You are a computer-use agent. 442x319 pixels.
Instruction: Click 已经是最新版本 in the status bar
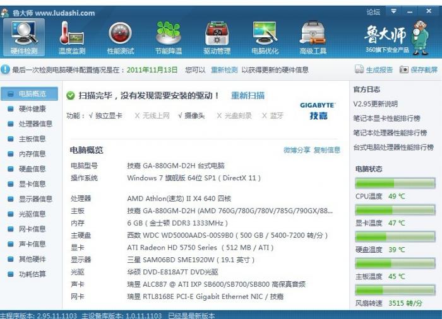click(x=191, y=316)
